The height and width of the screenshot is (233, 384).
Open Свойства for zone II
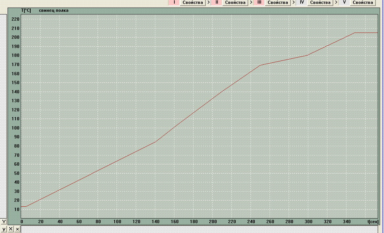[x=235, y=3]
